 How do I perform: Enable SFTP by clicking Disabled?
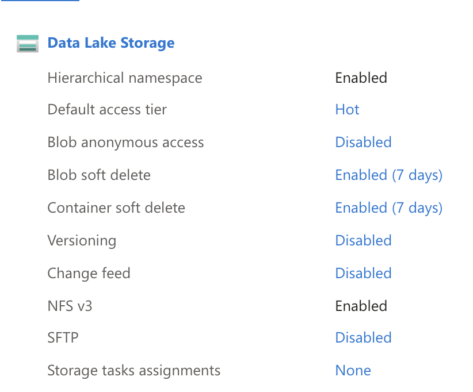tap(363, 337)
